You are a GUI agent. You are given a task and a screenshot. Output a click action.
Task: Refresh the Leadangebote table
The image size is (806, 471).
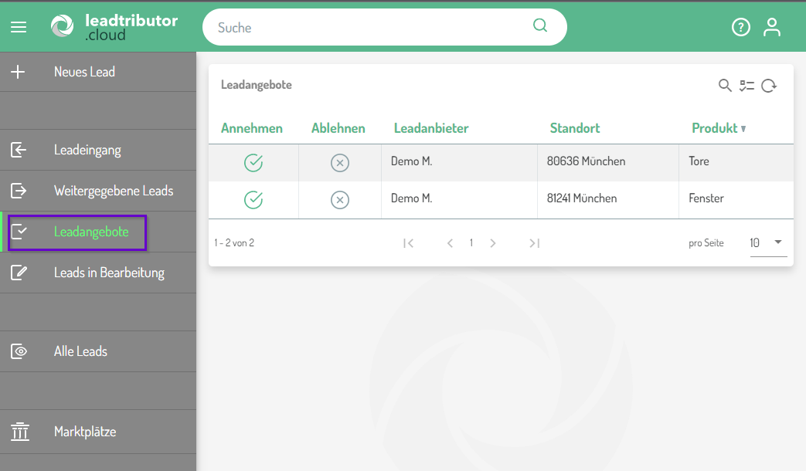pos(768,86)
